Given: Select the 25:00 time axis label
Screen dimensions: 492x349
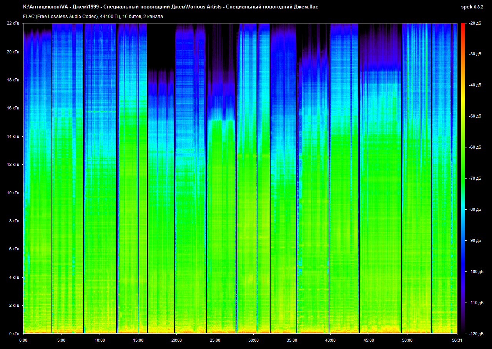Looking at the screenshot, I should pyautogui.click(x=215, y=340).
